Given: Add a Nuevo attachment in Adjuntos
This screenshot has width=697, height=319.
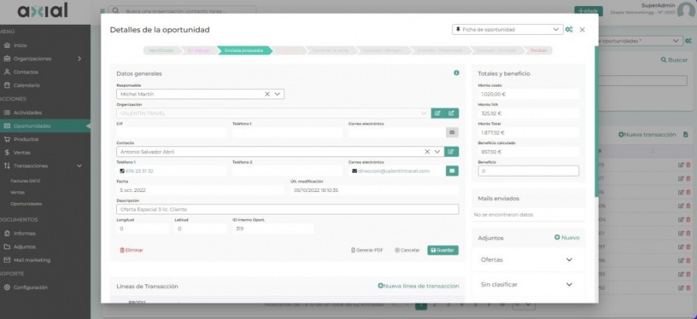Looking at the screenshot, I should pyautogui.click(x=567, y=238).
